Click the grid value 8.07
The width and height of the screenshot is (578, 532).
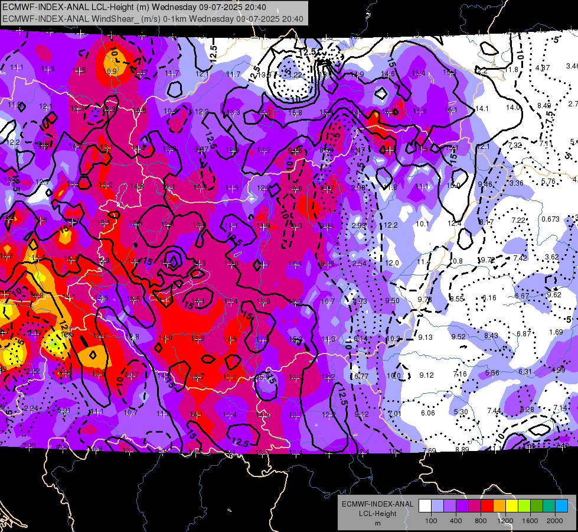[x=131, y=374]
